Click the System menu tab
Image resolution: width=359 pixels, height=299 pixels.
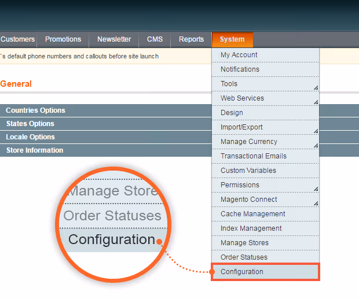(232, 39)
